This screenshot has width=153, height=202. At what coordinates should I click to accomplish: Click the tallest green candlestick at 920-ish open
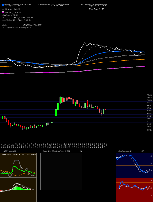click(56, 113)
